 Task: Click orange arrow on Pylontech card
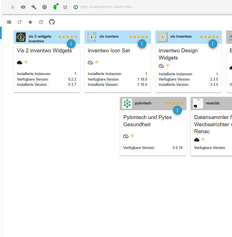(x=132, y=136)
